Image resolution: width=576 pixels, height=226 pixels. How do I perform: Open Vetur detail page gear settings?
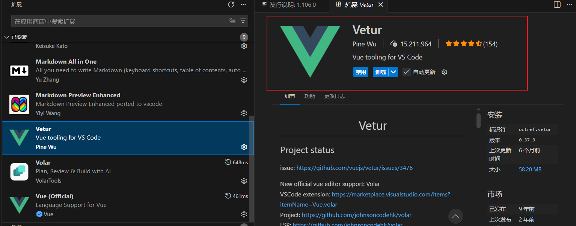445,72
